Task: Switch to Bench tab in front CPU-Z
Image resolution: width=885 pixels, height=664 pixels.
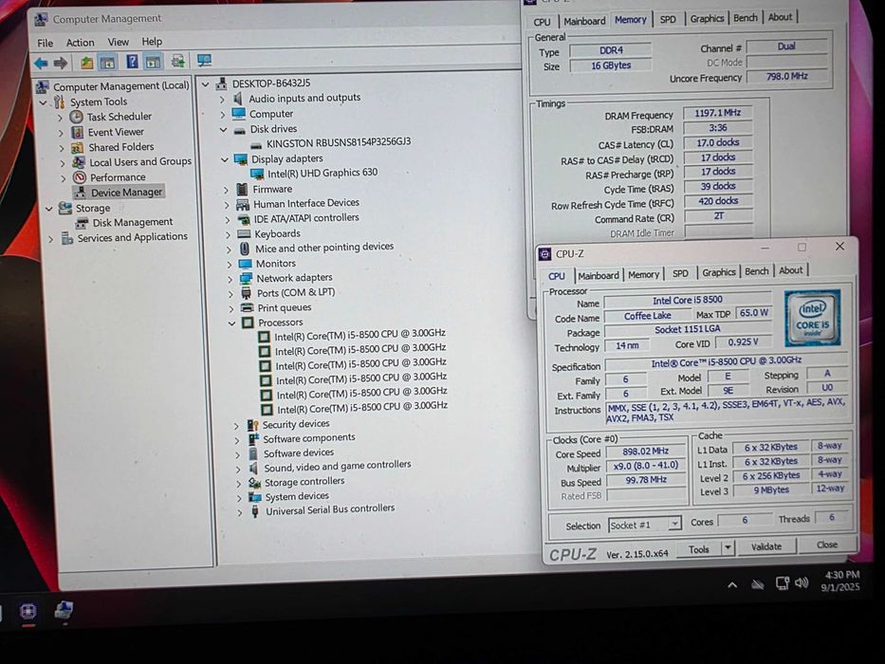Action: click(x=756, y=271)
